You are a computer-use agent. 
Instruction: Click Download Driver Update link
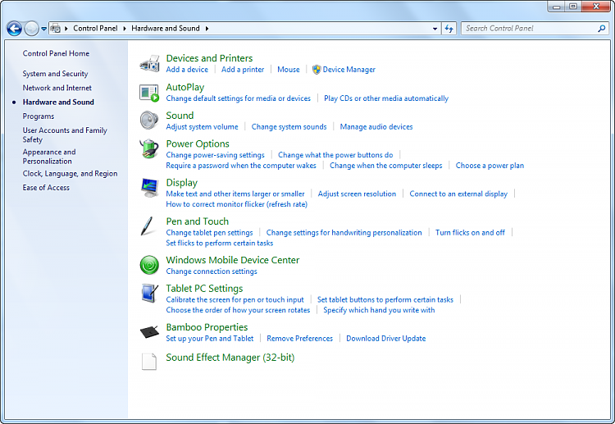click(x=386, y=339)
